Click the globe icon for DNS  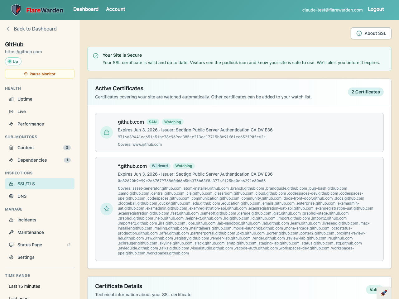(11, 196)
